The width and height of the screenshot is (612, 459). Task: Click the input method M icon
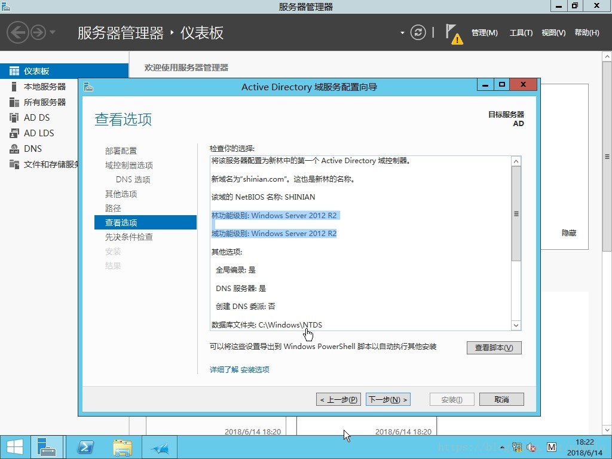(552, 447)
